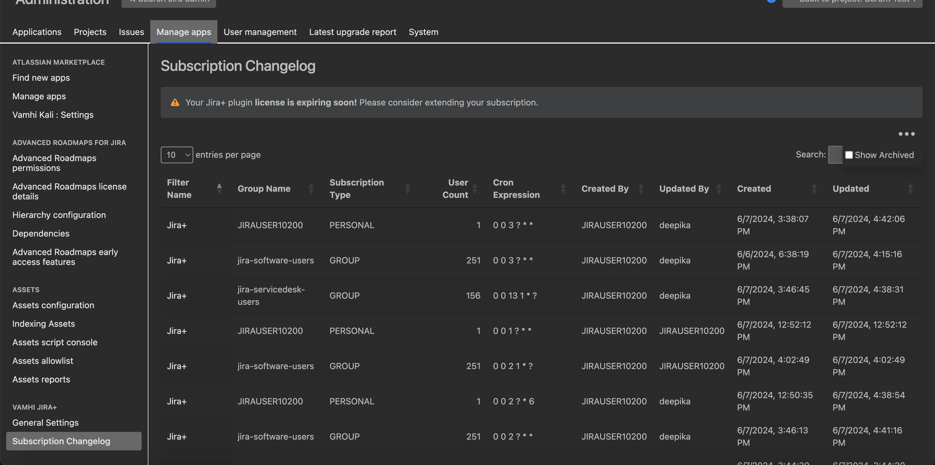The image size is (935, 465).
Task: Sort by Created column sort arrows
Action: click(814, 189)
